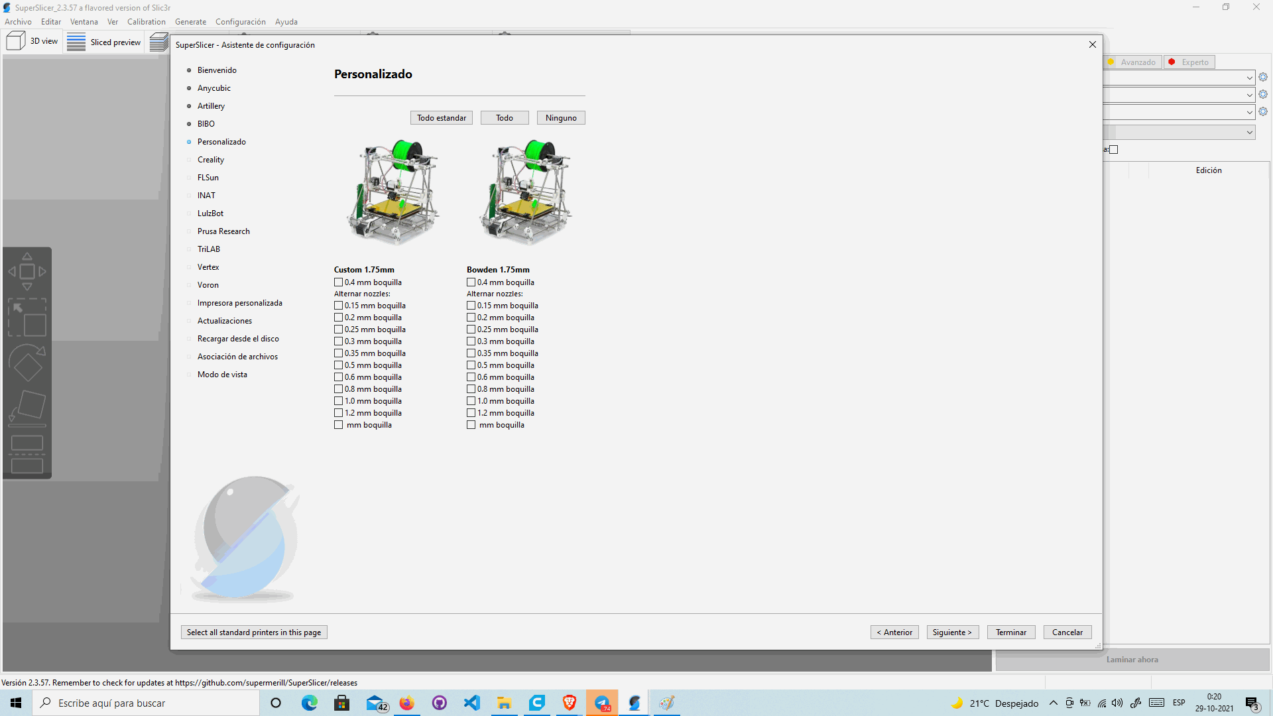
Task: Open Microsoft Edge from taskbar
Action: [310, 703]
